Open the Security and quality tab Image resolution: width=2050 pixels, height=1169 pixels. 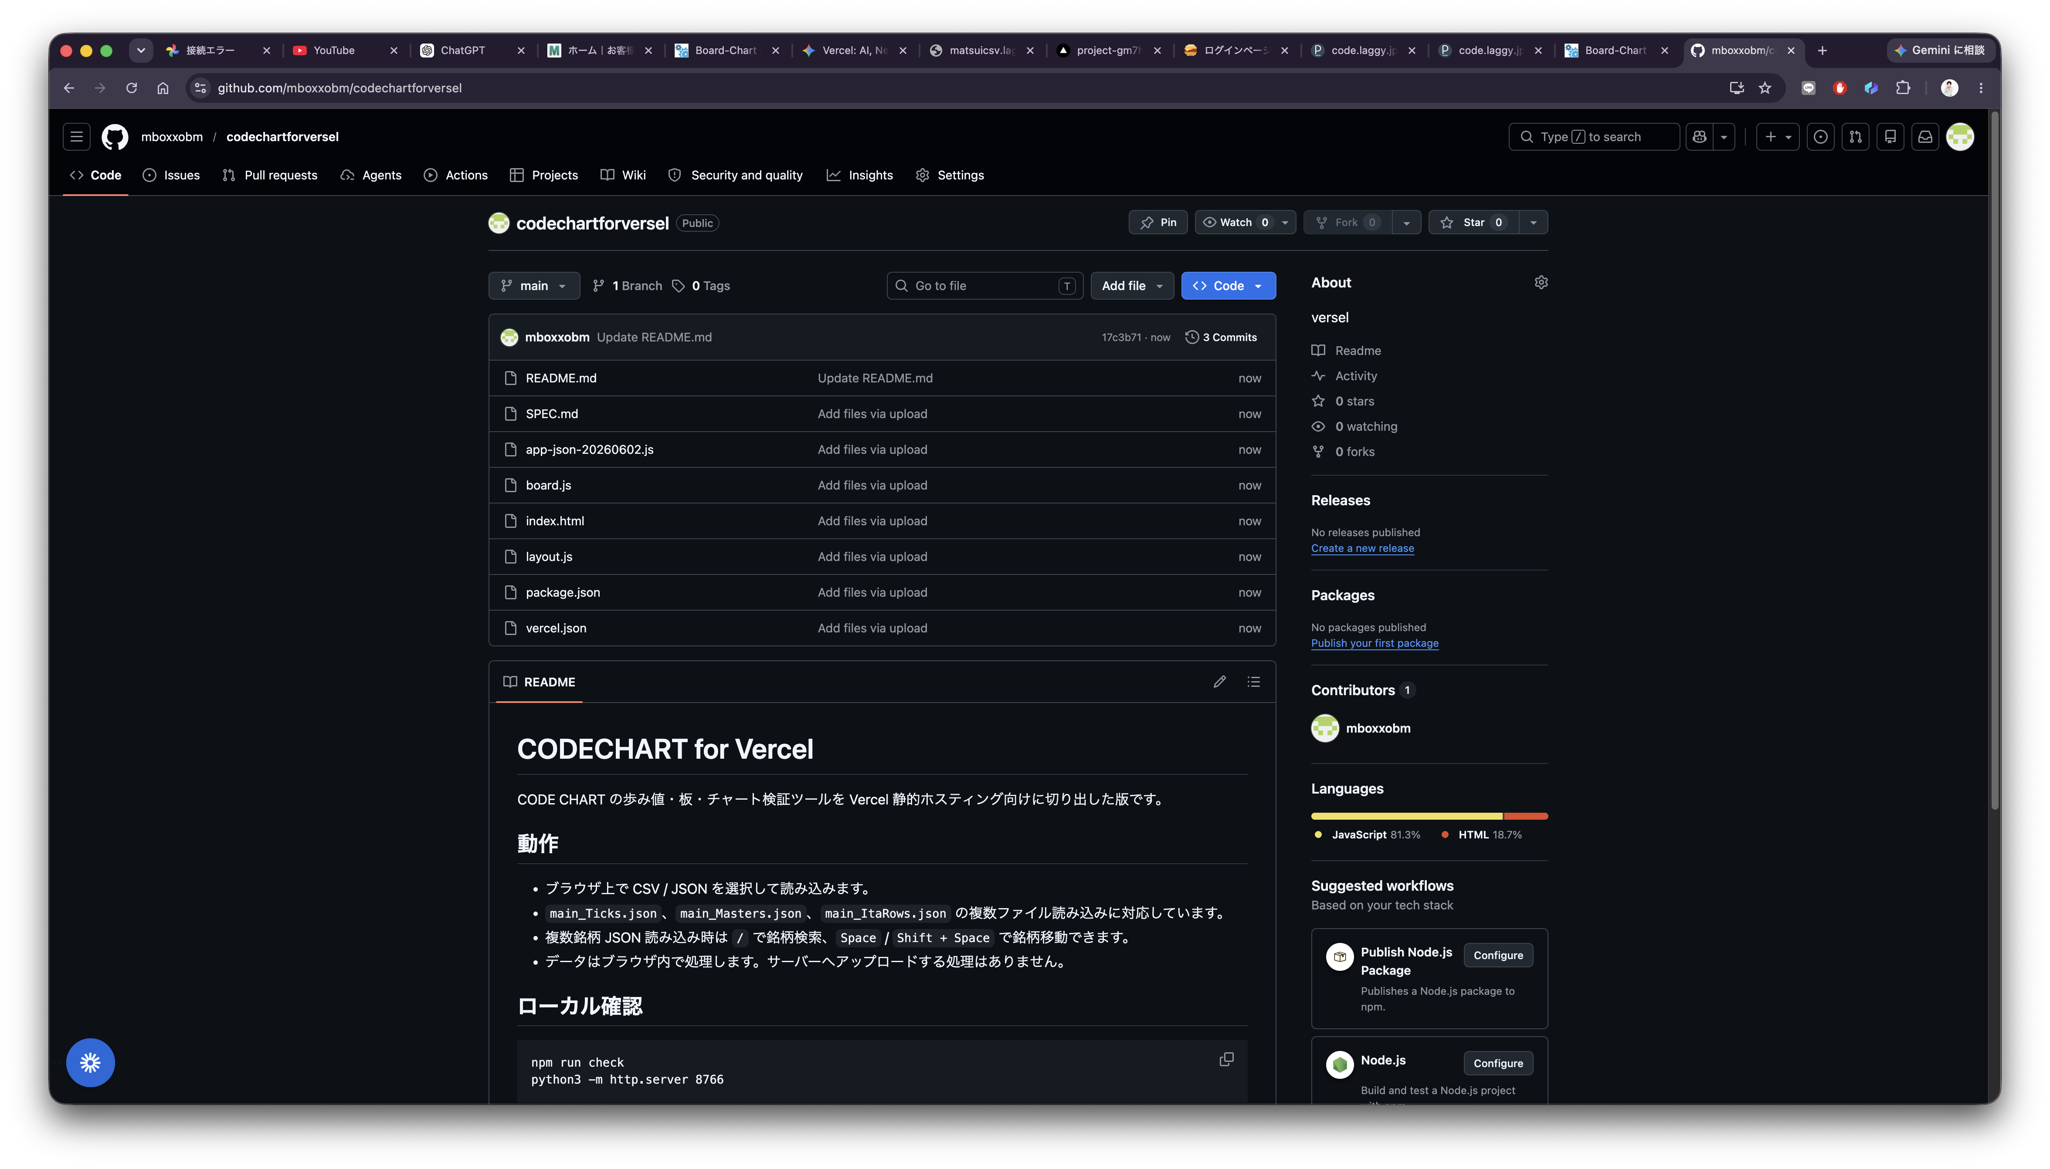tap(735, 175)
